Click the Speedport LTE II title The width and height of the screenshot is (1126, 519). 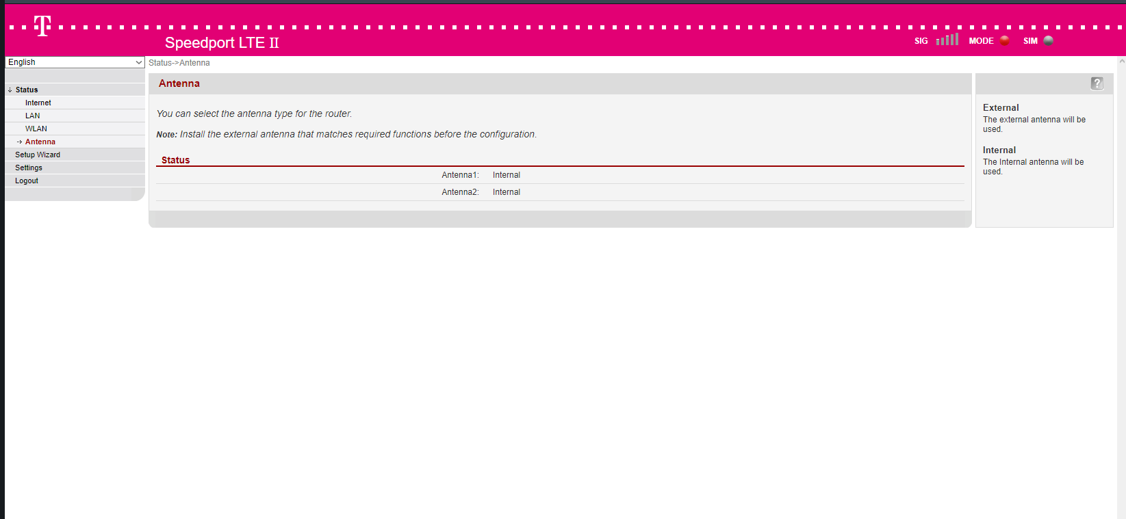(x=222, y=42)
